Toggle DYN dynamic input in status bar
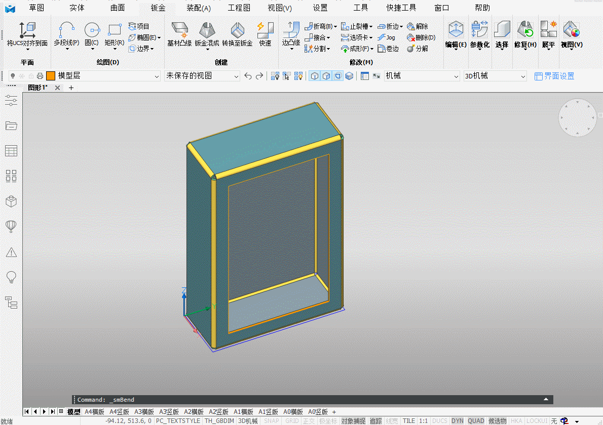Screen dimensions: 603x425 tap(457, 421)
